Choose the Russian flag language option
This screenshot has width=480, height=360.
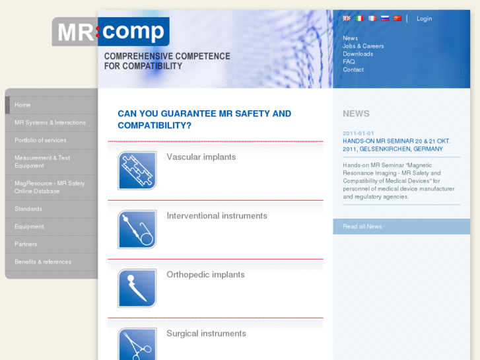click(385, 18)
